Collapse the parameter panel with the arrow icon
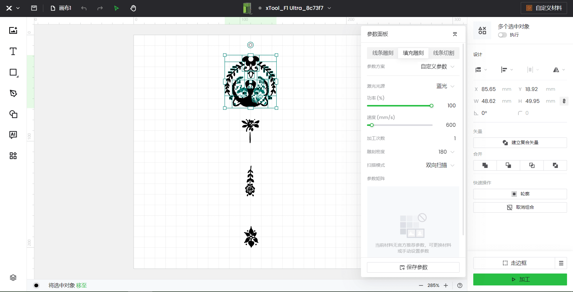The image size is (573, 292). point(455,34)
